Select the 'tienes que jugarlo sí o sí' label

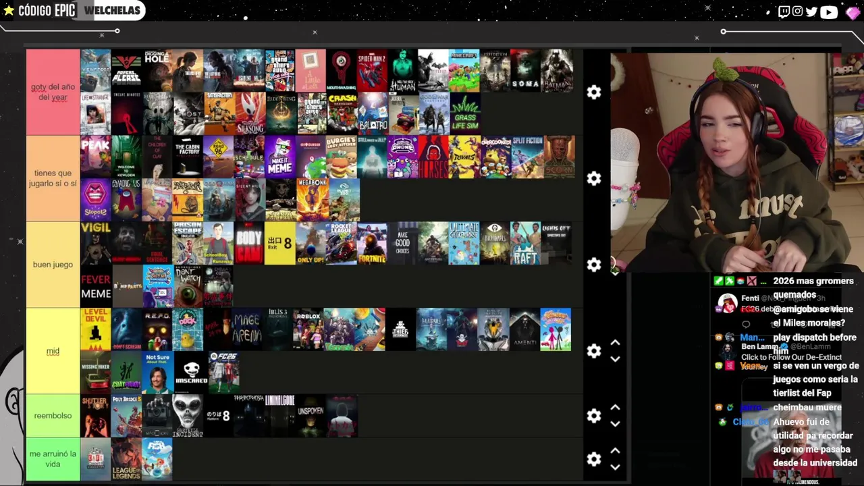pos(53,178)
